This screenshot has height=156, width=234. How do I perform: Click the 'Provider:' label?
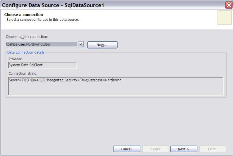(x=15, y=59)
